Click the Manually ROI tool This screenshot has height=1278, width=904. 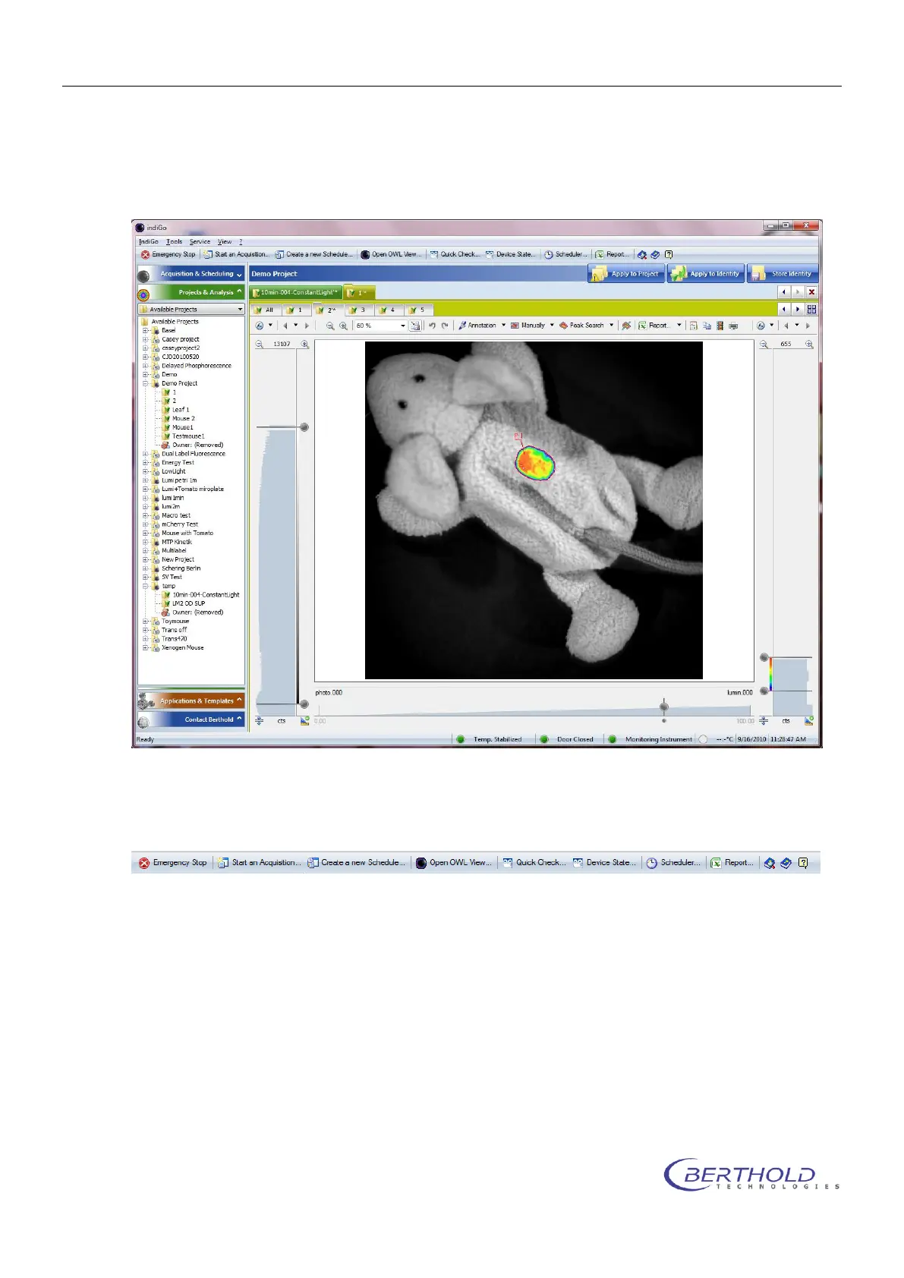click(x=528, y=326)
